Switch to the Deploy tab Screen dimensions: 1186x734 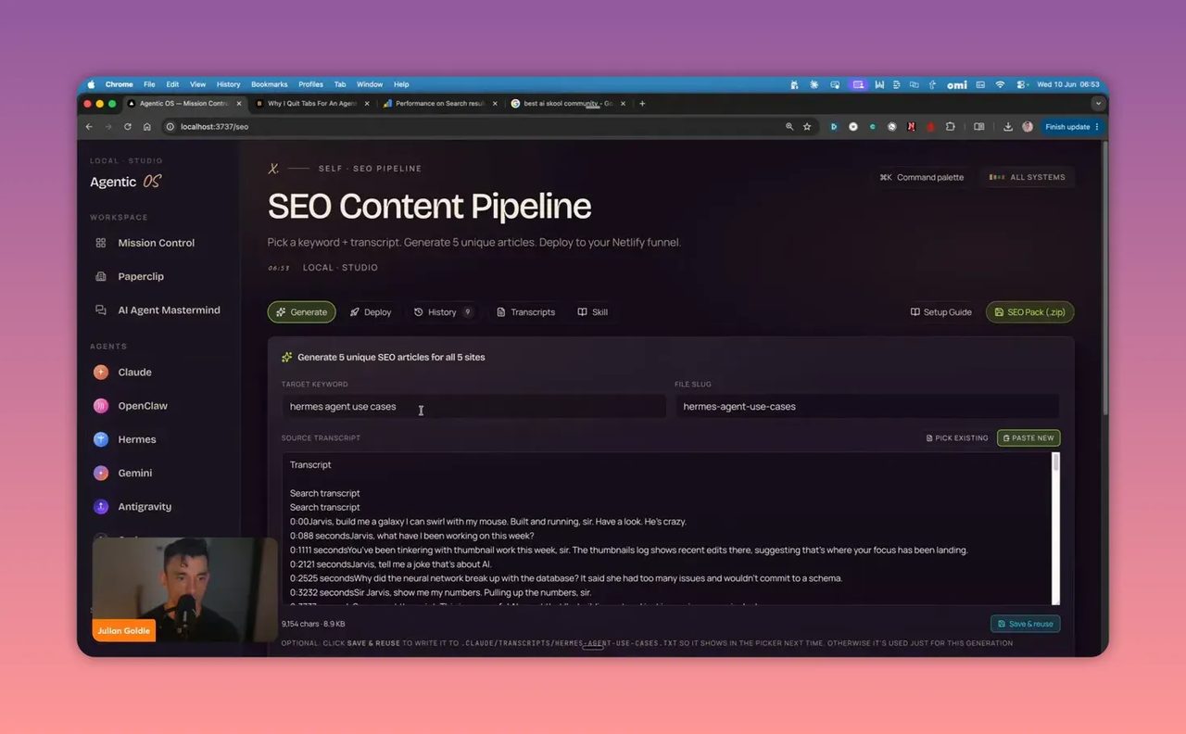[371, 312]
